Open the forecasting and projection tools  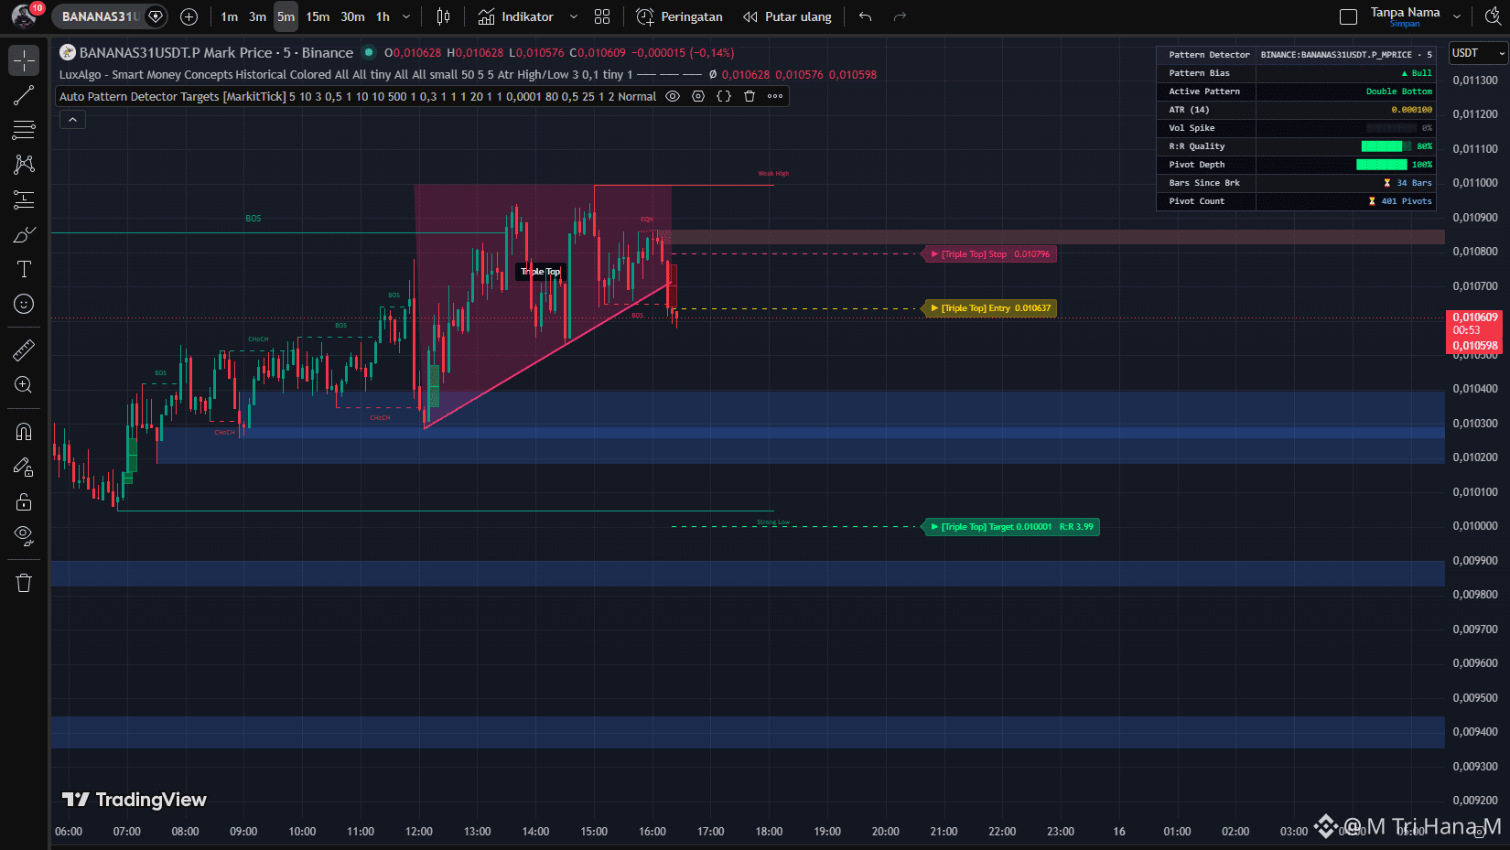24,199
